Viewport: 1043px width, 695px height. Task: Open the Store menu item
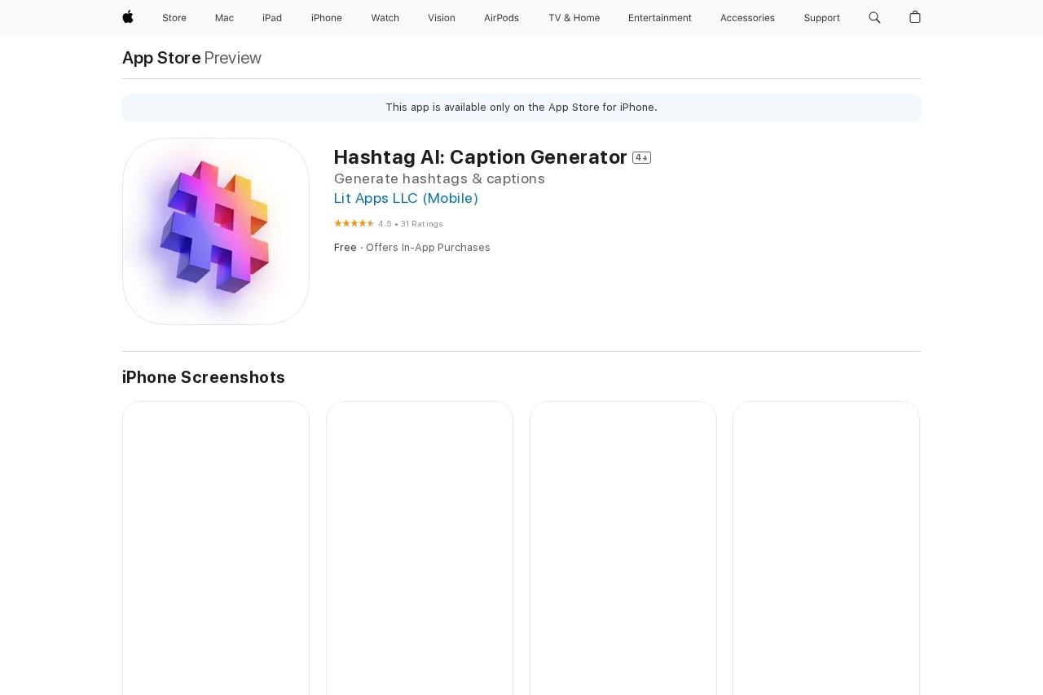coord(174,18)
